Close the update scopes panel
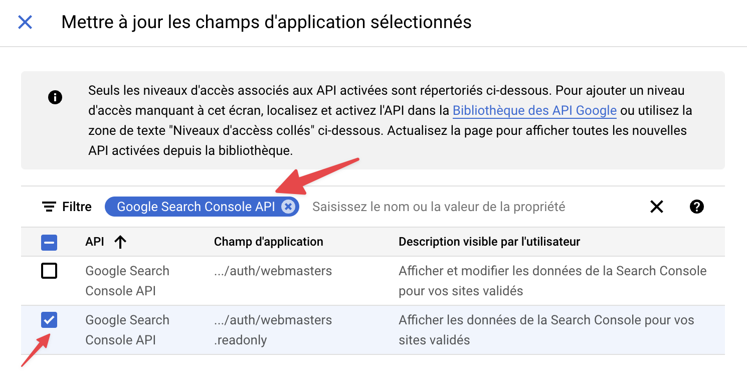 click(x=25, y=22)
